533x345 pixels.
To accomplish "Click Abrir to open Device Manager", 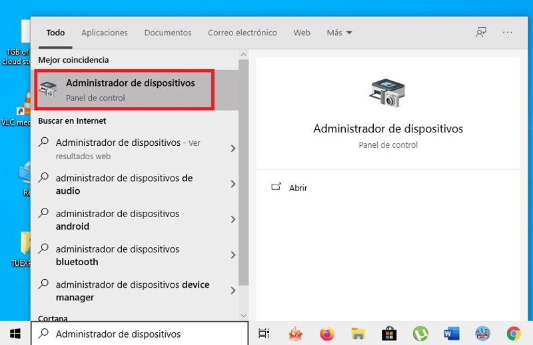I will [x=298, y=188].
